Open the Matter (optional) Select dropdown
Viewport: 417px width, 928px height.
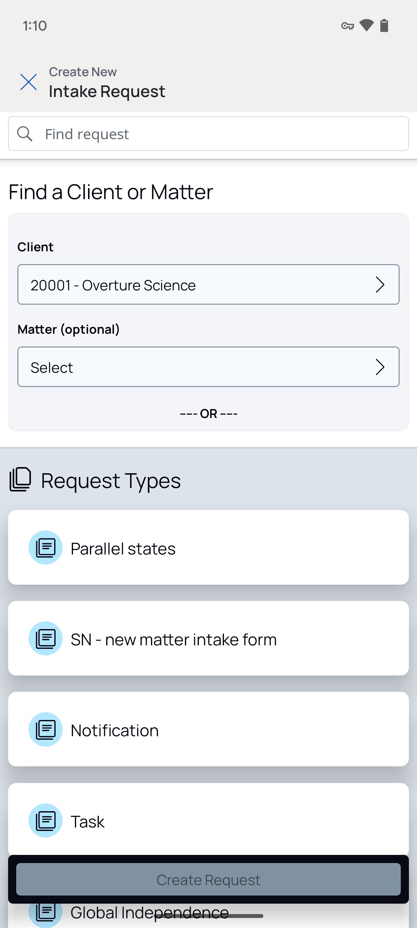[x=208, y=367]
